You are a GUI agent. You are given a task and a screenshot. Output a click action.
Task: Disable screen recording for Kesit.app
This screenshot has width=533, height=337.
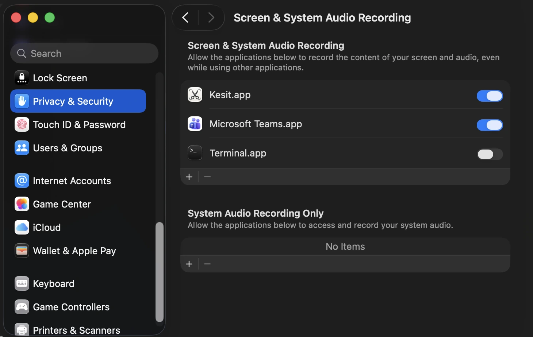pos(490,96)
